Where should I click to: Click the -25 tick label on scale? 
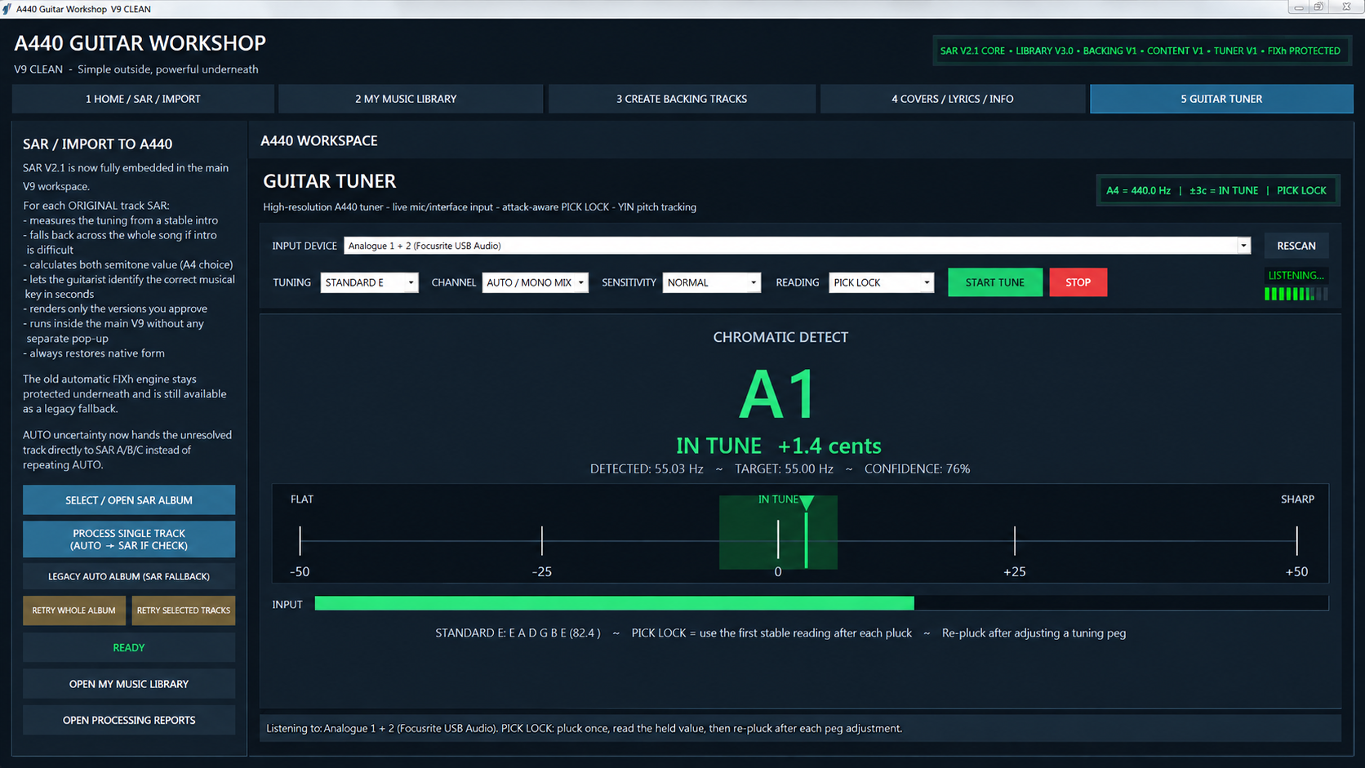(x=541, y=571)
